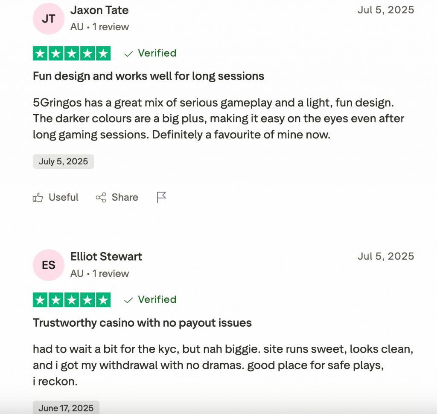437x414 pixels.
Task: Open the 'Trustworthy casino with no payout issues' title
Action: 142,323
